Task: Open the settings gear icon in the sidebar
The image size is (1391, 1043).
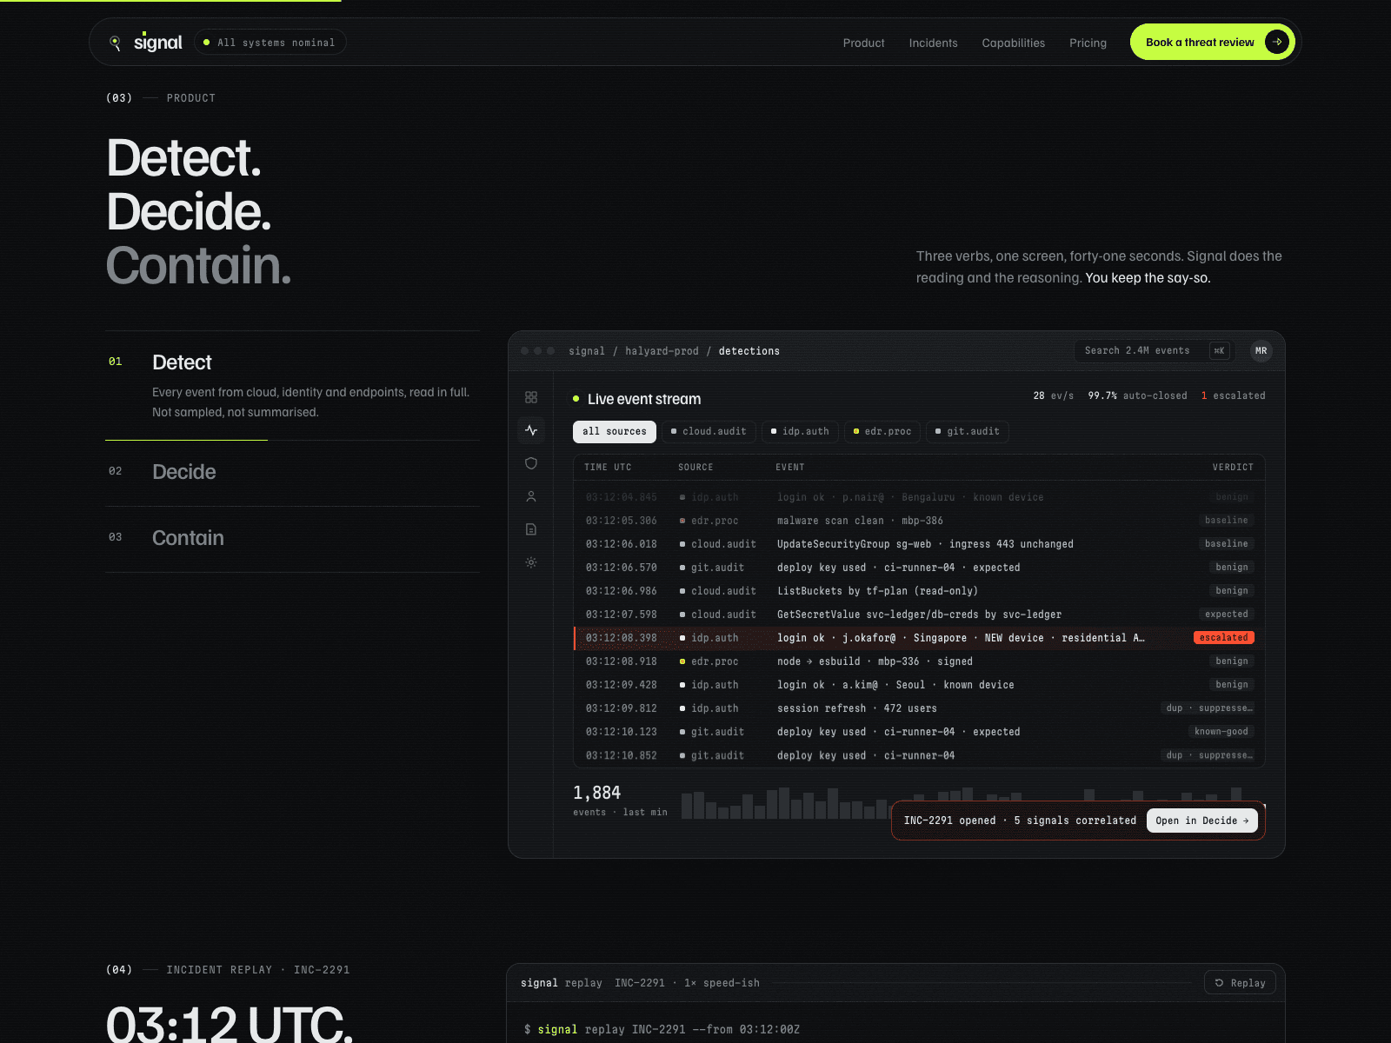Action: [x=531, y=562]
